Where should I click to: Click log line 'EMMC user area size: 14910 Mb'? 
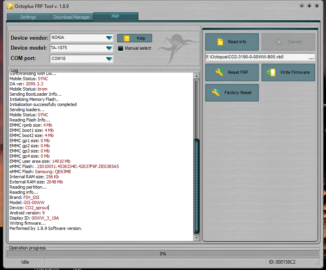[x=40, y=161]
